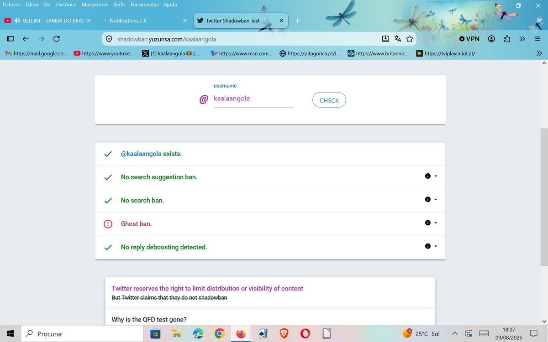Select the Twitter Shadowban Test tab
Viewport: 548px width, 342px height.
(241, 21)
